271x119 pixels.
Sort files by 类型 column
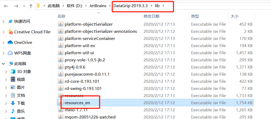[x=195, y=16]
